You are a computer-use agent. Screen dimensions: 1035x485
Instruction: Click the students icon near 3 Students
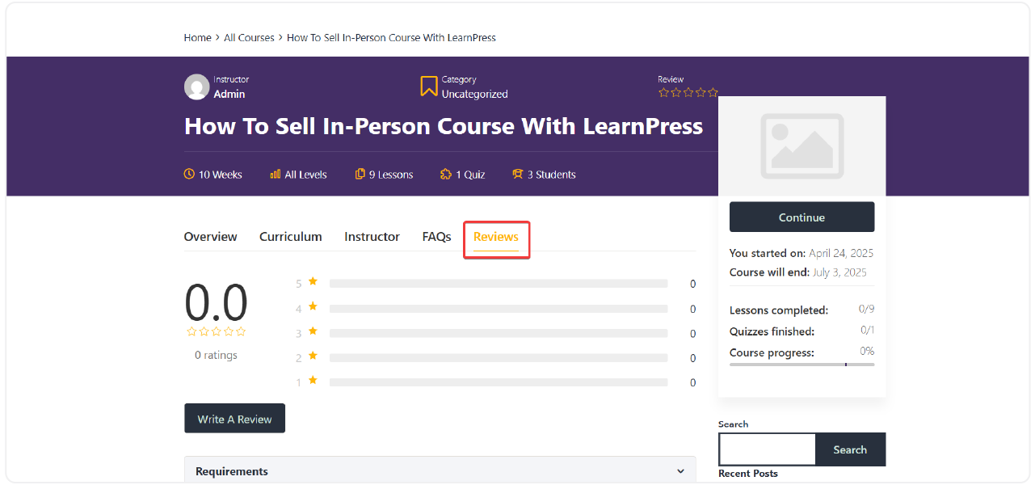pyautogui.click(x=516, y=174)
